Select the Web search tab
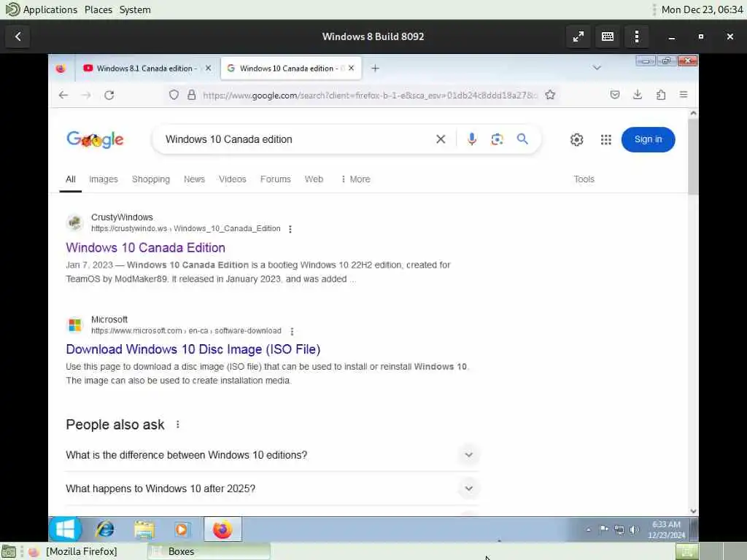Screen dimensions: 747x560 (x=314, y=179)
